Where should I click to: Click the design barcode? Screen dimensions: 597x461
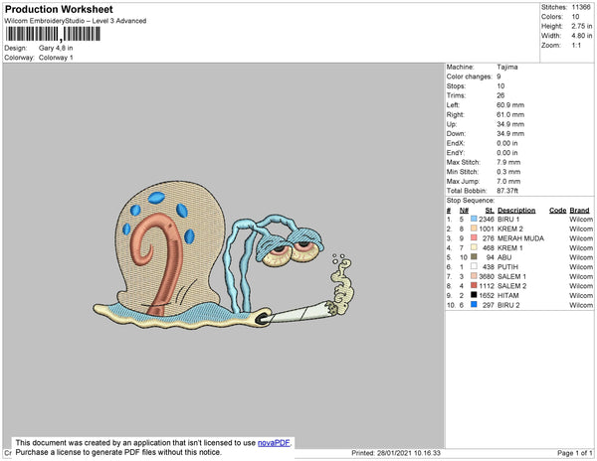[x=53, y=34]
